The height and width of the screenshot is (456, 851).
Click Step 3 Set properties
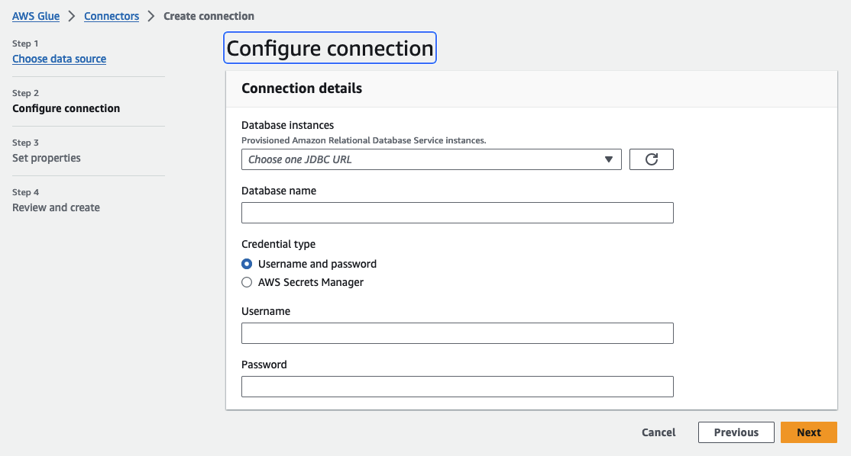pyautogui.click(x=47, y=158)
